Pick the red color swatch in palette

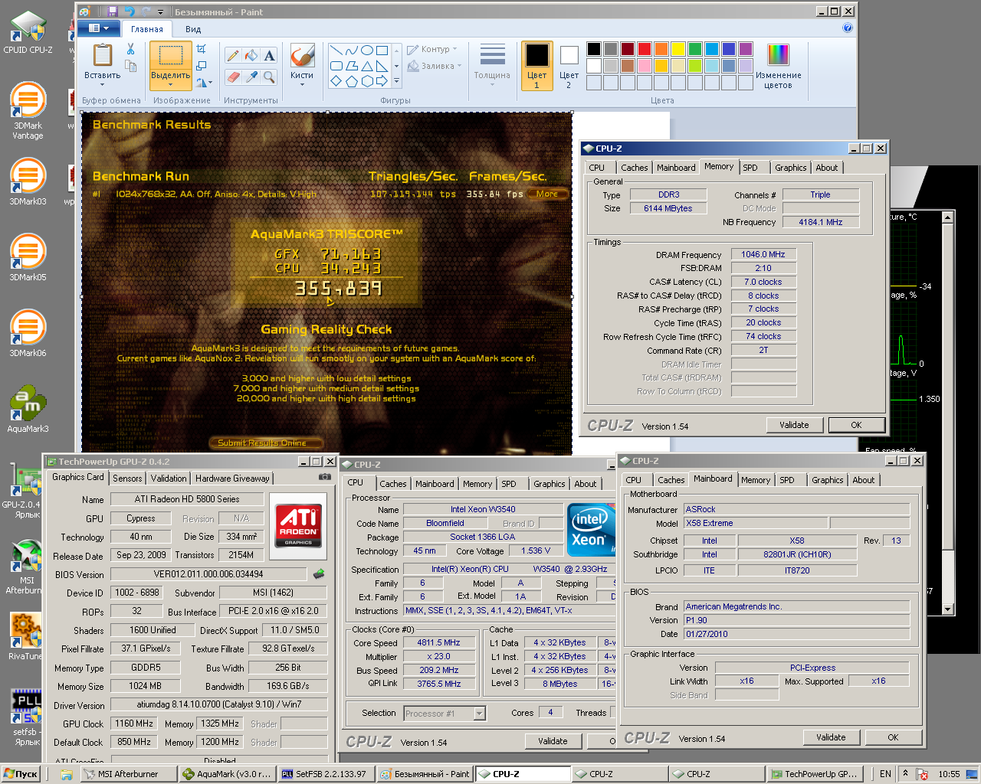(645, 49)
